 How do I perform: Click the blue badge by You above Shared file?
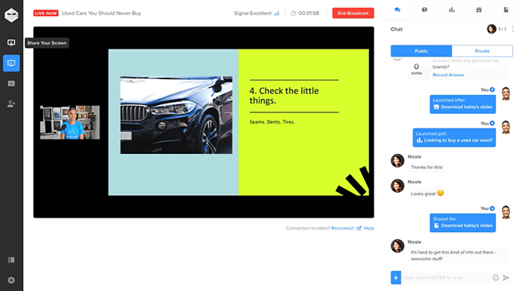[492, 208]
